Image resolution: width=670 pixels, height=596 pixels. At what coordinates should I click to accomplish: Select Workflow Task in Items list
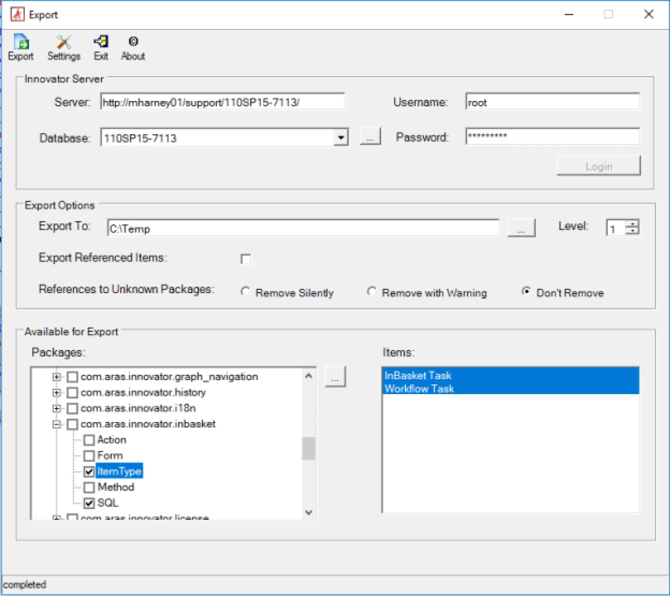click(x=419, y=388)
